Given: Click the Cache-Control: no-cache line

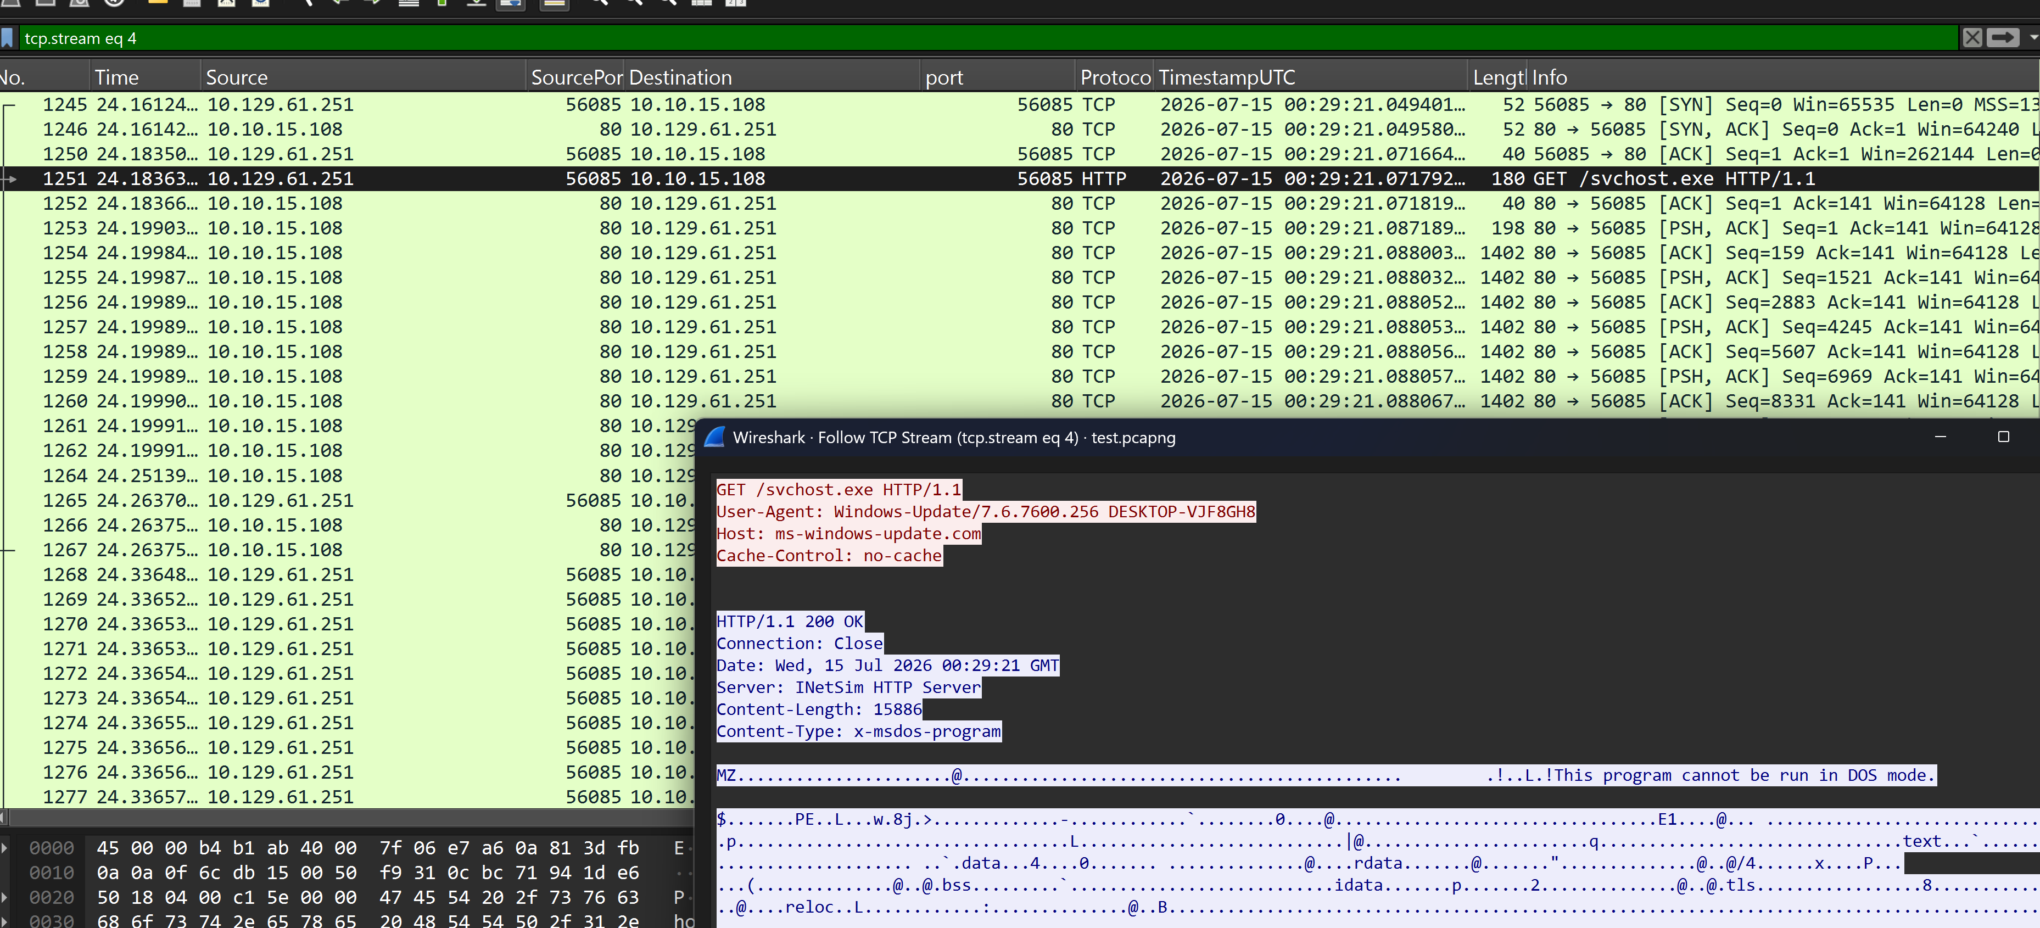Looking at the screenshot, I should coord(829,556).
